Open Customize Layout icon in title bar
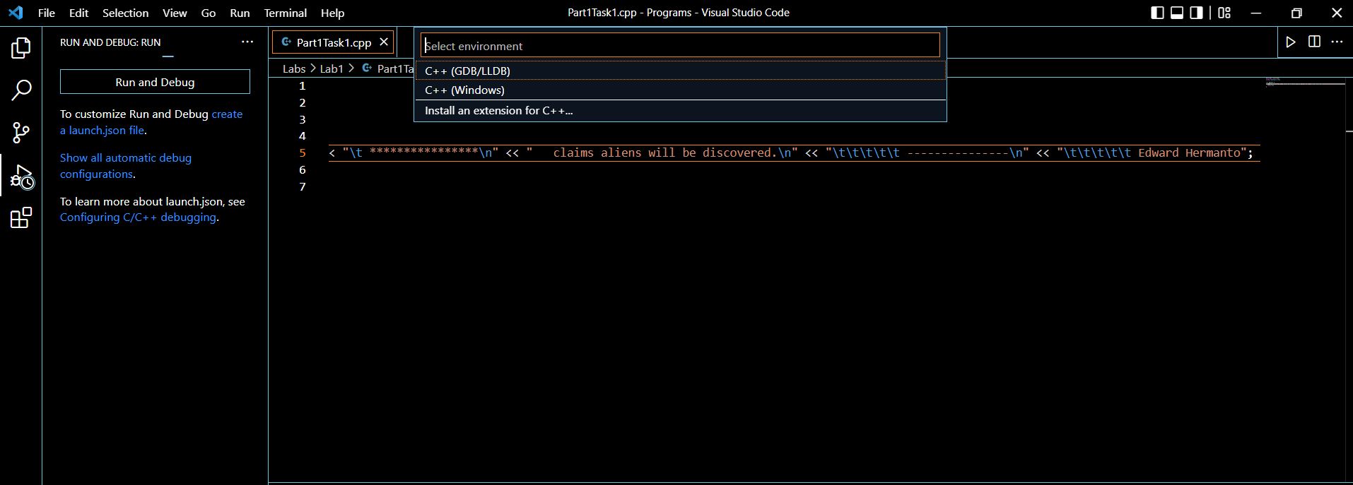The height and width of the screenshot is (485, 1353). 1224,13
